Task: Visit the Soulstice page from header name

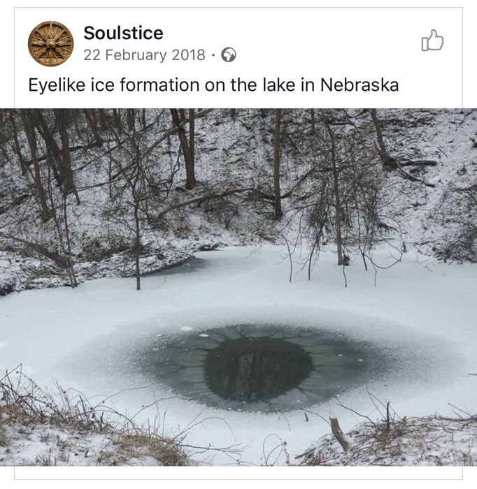Action: click(123, 33)
